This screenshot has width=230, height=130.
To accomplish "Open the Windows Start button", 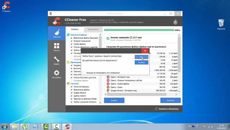I will [x=4, y=126].
